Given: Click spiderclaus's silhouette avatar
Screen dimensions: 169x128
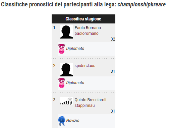Looking at the screenshot, I should [x=66, y=70].
